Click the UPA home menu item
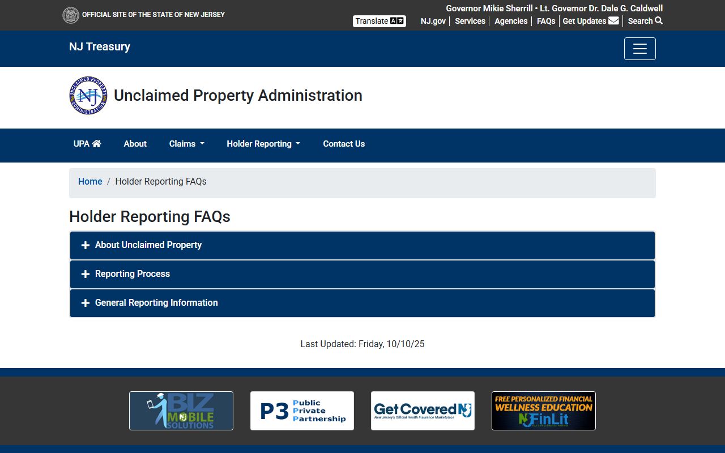This screenshot has width=725, height=453. pyautogui.click(x=87, y=144)
